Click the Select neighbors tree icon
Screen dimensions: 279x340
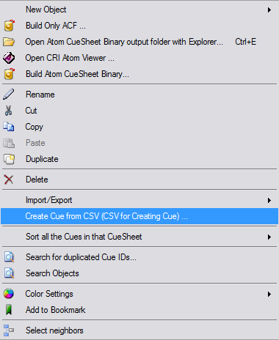point(9,330)
